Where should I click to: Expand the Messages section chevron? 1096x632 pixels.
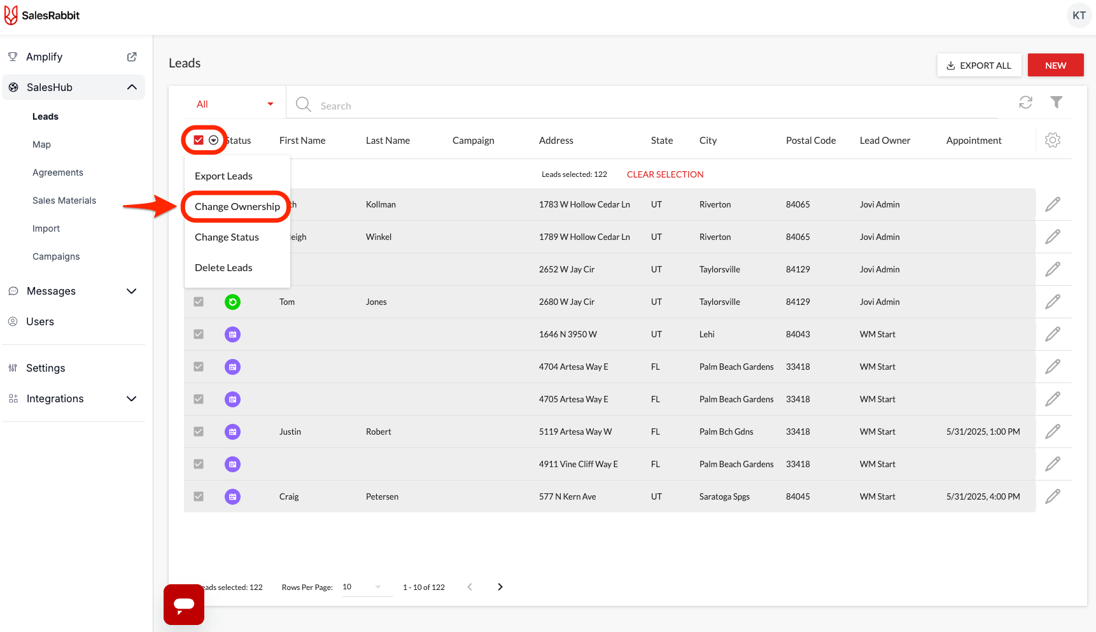point(132,291)
